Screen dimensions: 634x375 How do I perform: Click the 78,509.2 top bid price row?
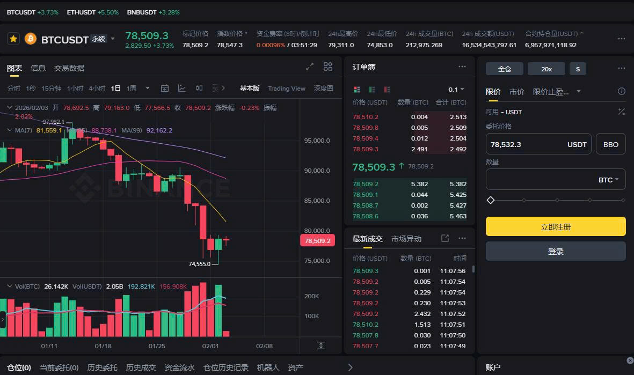pos(409,184)
